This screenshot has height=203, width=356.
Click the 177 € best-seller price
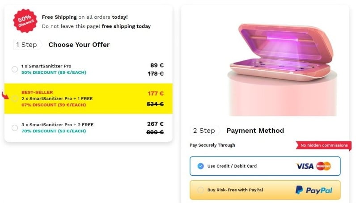click(x=156, y=93)
